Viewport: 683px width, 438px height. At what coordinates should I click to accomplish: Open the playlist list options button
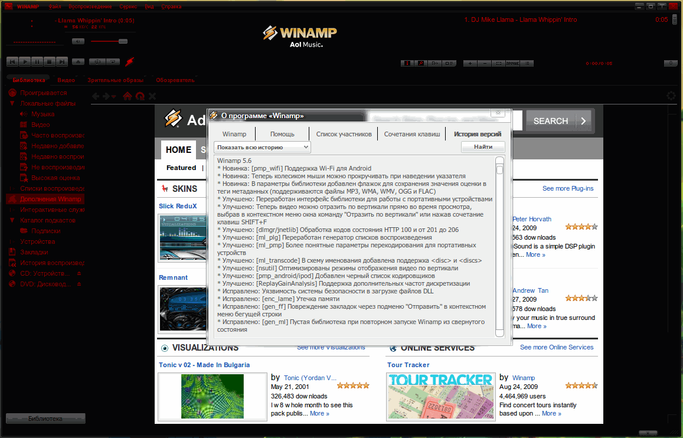click(527, 63)
